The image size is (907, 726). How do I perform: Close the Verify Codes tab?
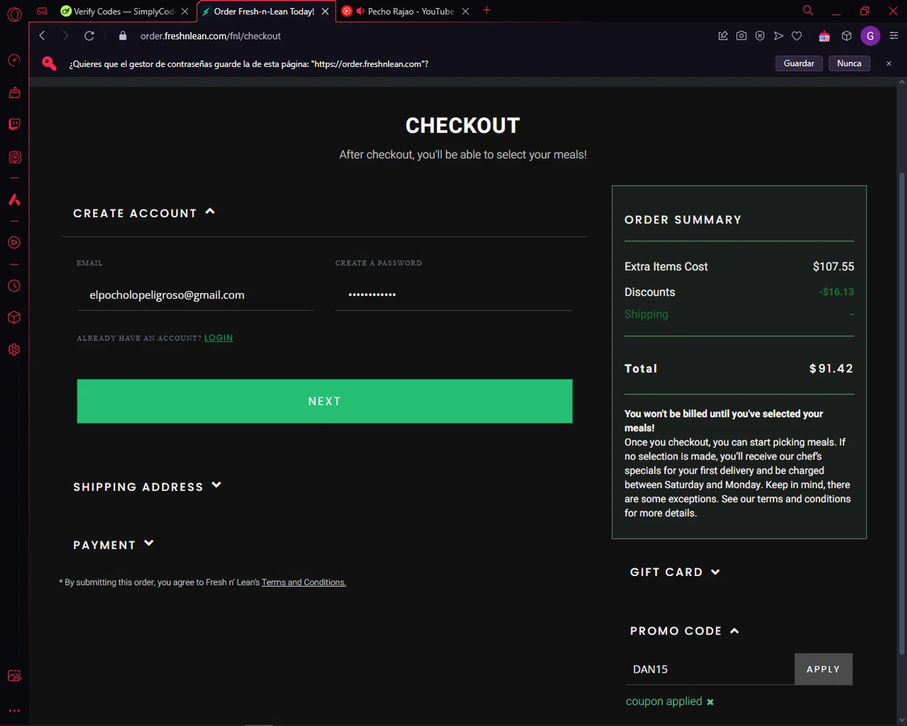tap(185, 11)
